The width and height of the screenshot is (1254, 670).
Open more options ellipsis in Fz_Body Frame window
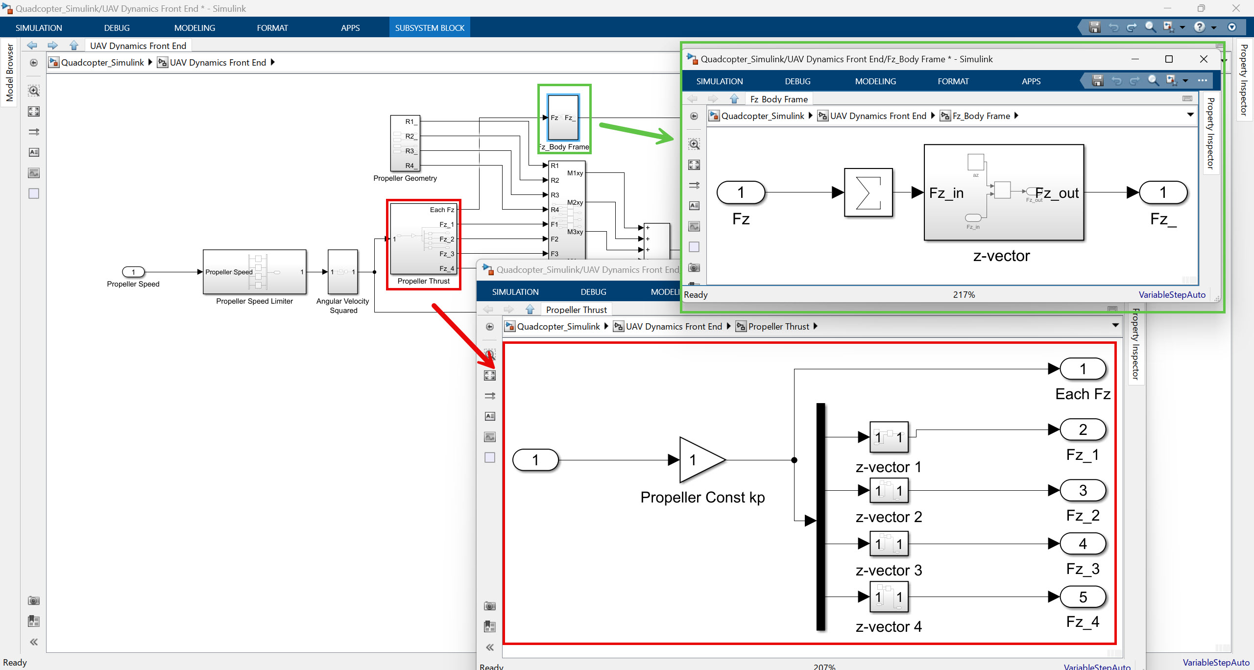1203,80
